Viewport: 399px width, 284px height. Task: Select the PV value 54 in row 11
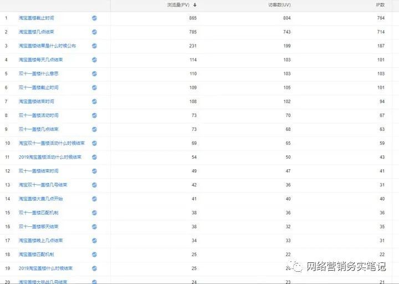(194, 157)
